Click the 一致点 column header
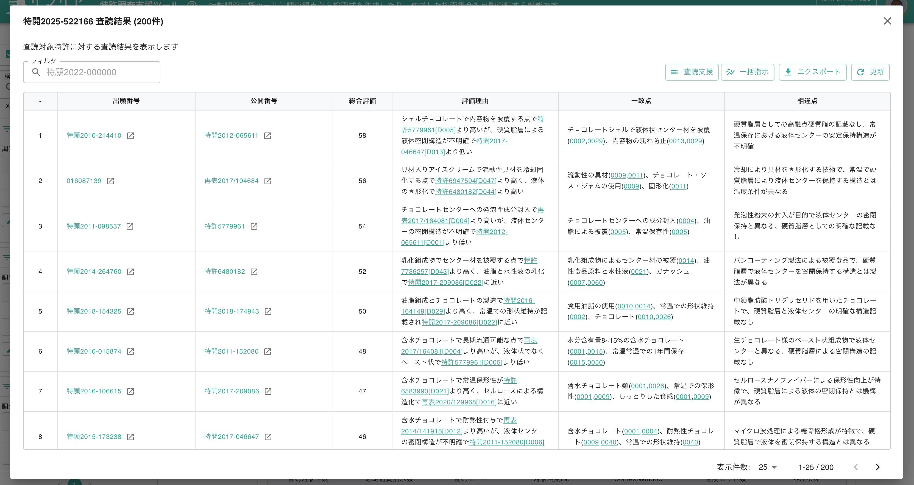The height and width of the screenshot is (485, 914). [641, 101]
